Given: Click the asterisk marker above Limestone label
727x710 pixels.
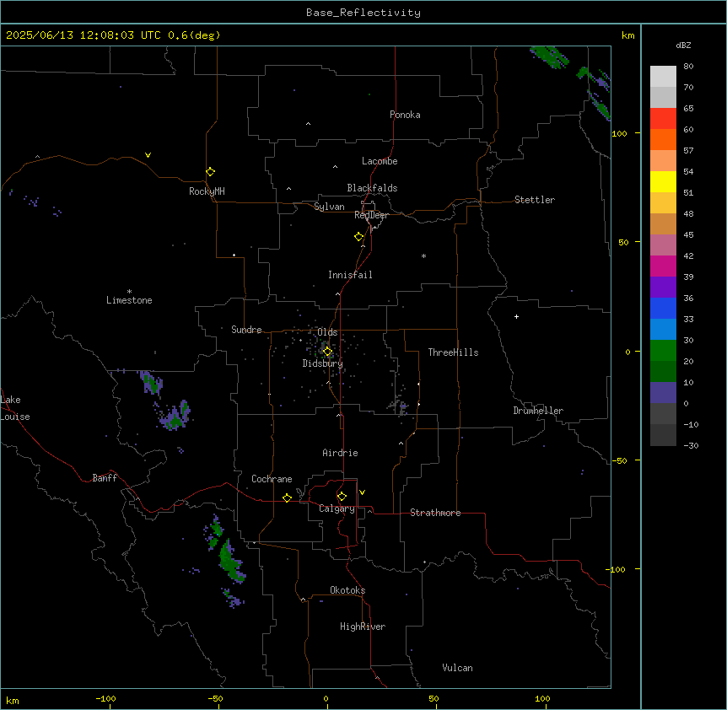Looking at the screenshot, I should (129, 291).
